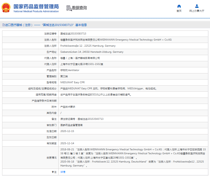Image resolution: width=210 pixels, height=176 pixels.
Task: Click the 管理类别 row label
Action: (x=51, y=76)
